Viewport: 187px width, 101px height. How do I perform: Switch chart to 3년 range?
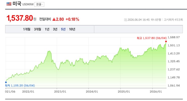55,29
